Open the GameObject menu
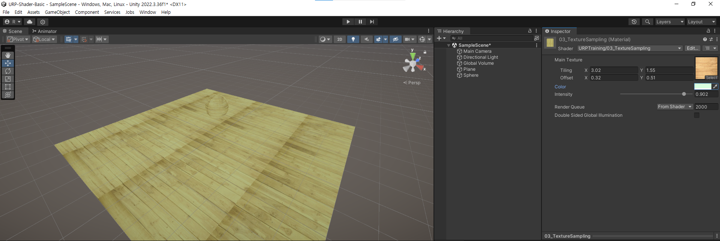Viewport: 720px width, 241px height. click(57, 12)
